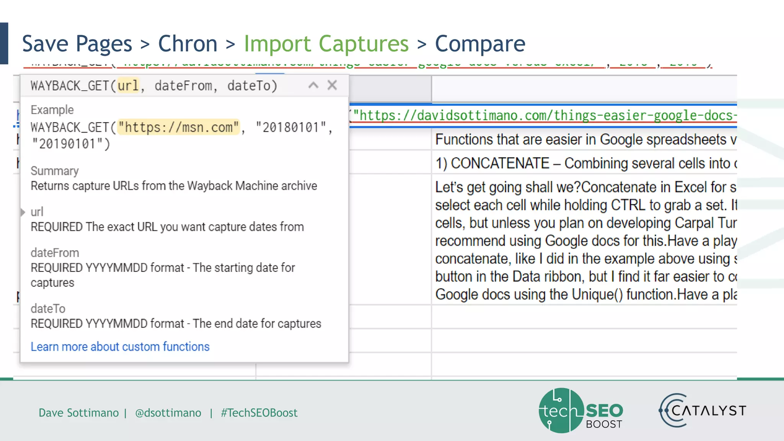Select the cell beginning 'Let's get going shall we?'
Image resolution: width=784 pixels, height=441 pixels.
(x=584, y=240)
